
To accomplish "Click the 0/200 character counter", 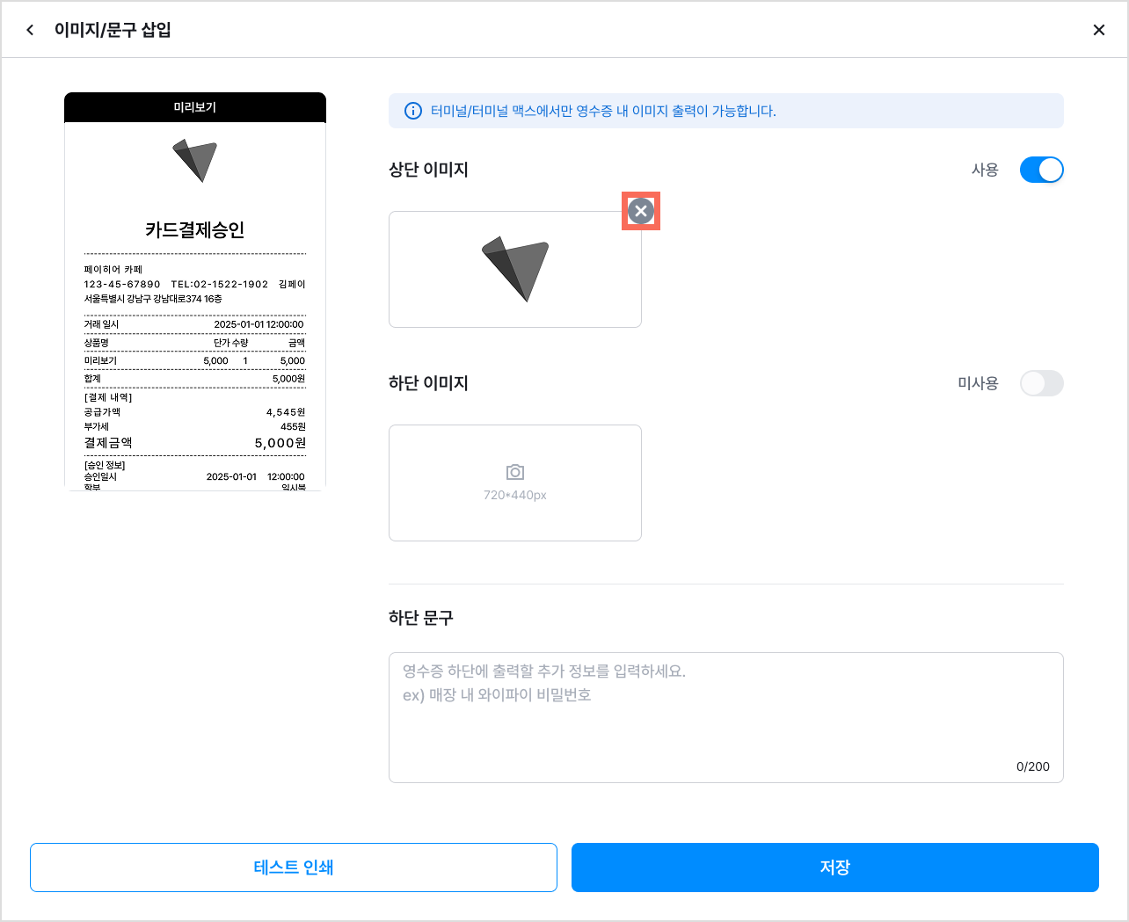I will tap(1033, 766).
